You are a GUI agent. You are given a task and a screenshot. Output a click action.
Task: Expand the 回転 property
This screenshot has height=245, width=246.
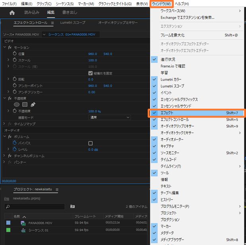[8, 79]
